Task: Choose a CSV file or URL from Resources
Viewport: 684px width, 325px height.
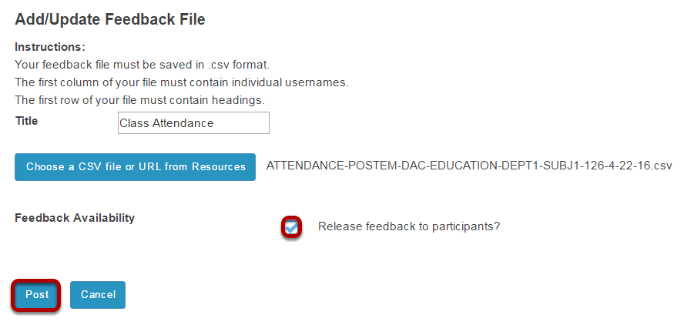Action: pos(136,166)
